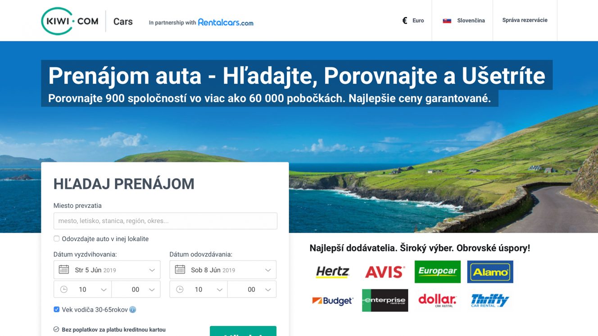The width and height of the screenshot is (598, 336).
Task: Click the Thrifty car rental logo
Action: tap(490, 300)
